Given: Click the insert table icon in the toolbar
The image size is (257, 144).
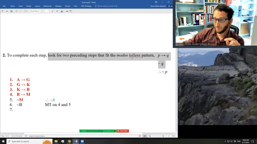Looking at the screenshot, I should (71, 11).
